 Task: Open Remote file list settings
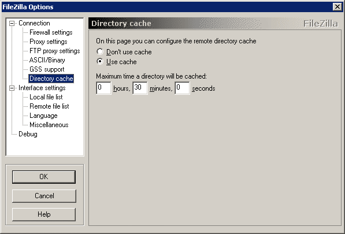click(x=49, y=106)
